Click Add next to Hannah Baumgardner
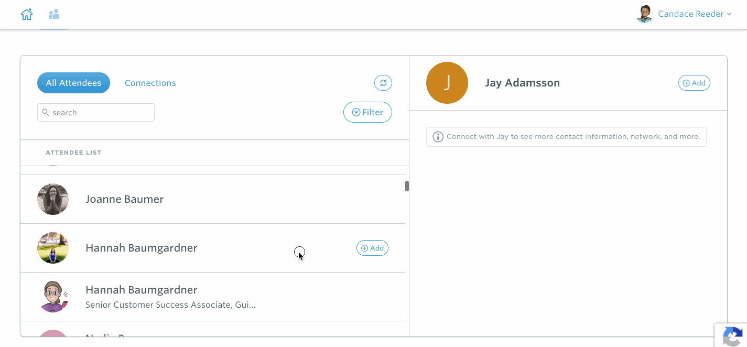The width and height of the screenshot is (747, 347). [x=372, y=247]
